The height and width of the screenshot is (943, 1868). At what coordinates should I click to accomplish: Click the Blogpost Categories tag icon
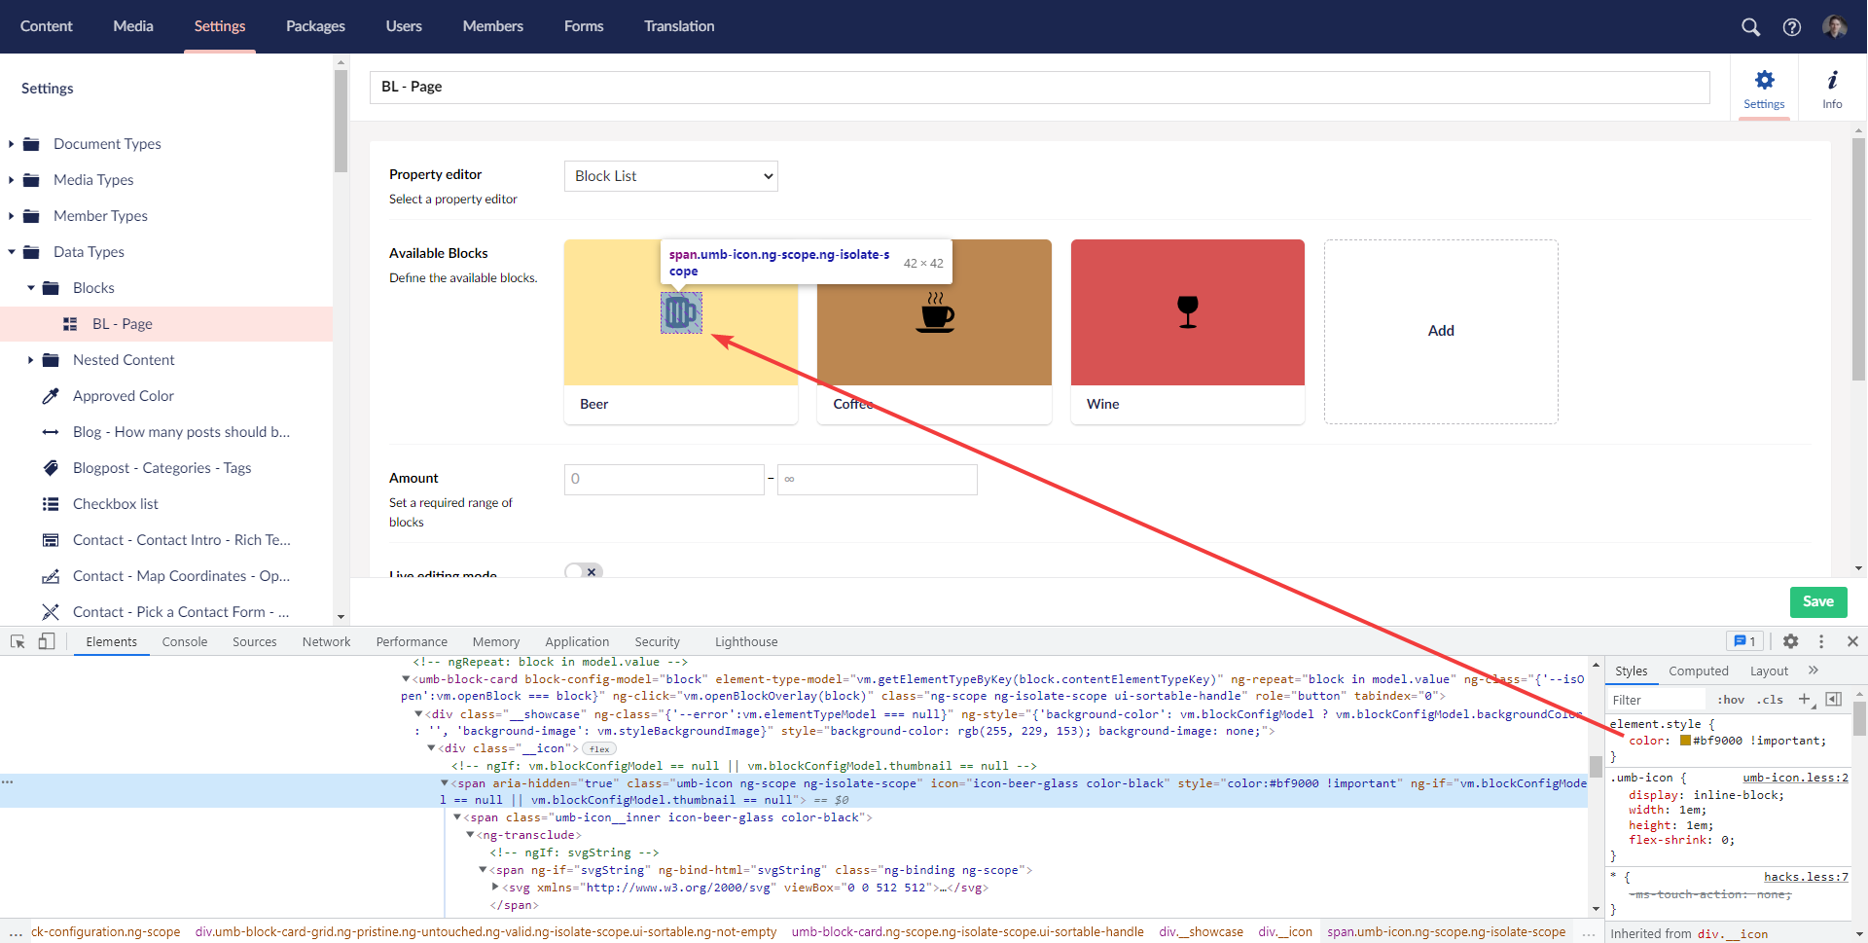pos(51,468)
